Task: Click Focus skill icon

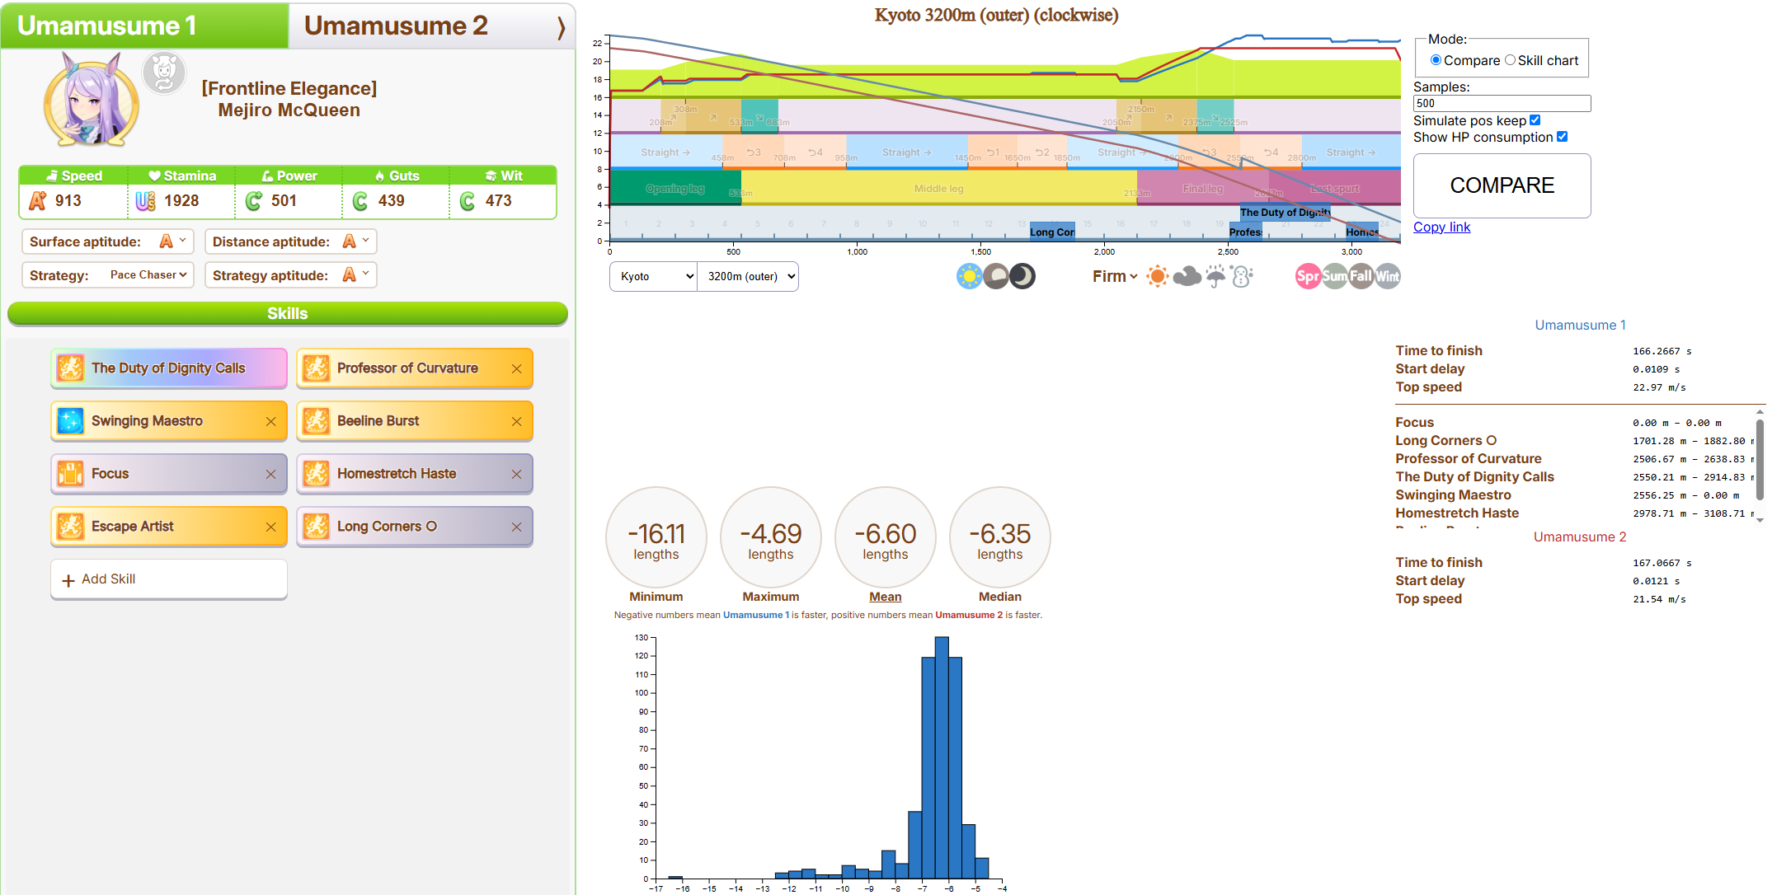Action: tap(71, 473)
